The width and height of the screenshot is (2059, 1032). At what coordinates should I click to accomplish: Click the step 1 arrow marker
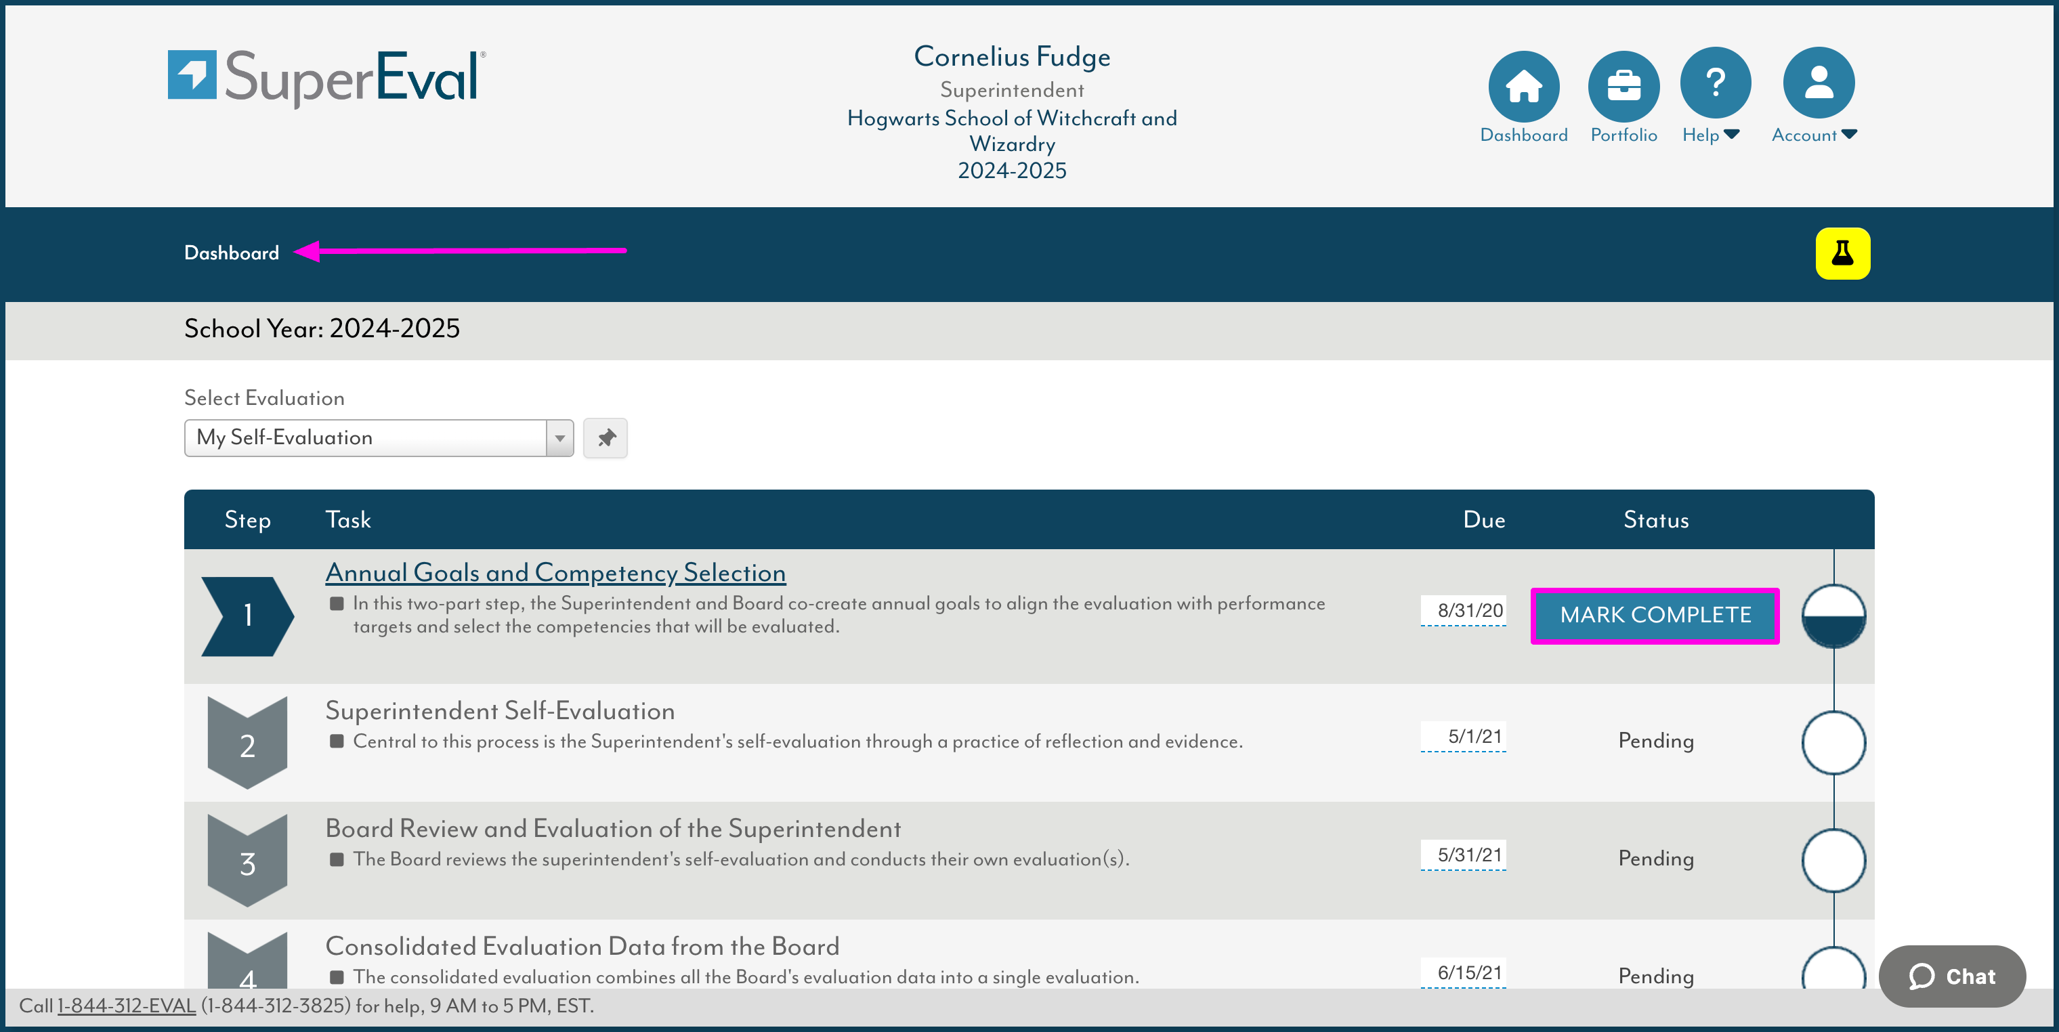coord(247,616)
